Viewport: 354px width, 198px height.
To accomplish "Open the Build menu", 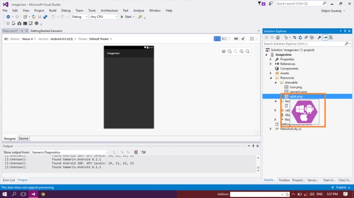I will 53,10.
